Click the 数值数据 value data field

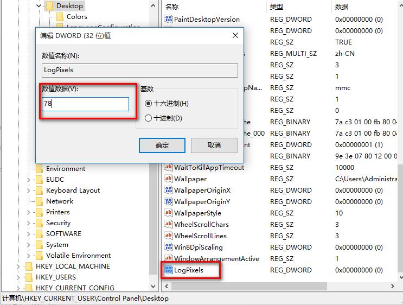pyautogui.click(x=86, y=104)
